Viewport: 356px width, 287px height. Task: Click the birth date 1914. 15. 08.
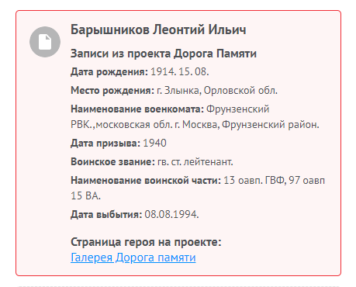180,71
